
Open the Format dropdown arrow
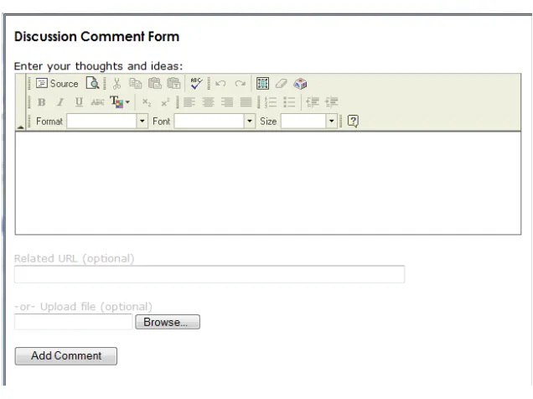pyautogui.click(x=142, y=121)
